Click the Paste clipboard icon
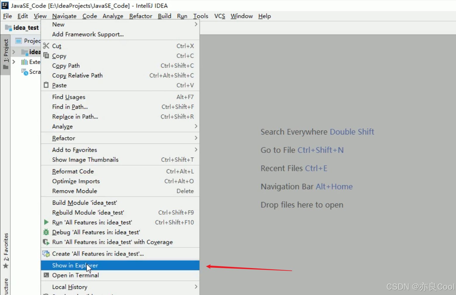Viewport: 456px width, 295px height. point(46,85)
